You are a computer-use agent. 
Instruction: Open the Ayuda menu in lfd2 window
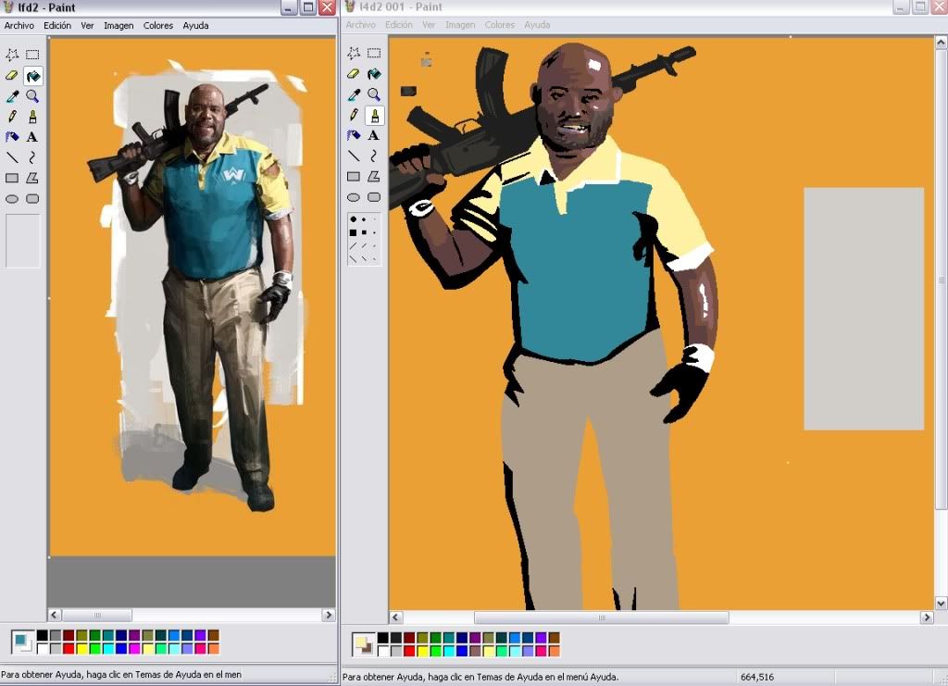(x=195, y=25)
